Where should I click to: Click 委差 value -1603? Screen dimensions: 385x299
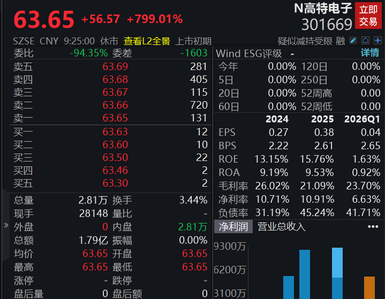(194, 53)
